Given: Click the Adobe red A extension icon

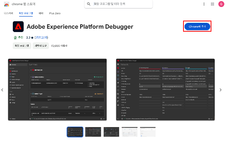Looking at the screenshot, I should [18, 27].
